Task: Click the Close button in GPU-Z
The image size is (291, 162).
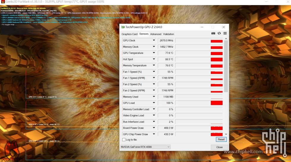Action: (219, 147)
